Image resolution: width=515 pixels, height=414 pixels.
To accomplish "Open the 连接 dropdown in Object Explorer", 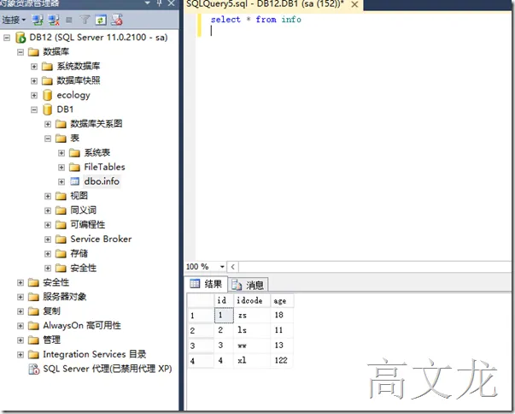I will (x=14, y=20).
